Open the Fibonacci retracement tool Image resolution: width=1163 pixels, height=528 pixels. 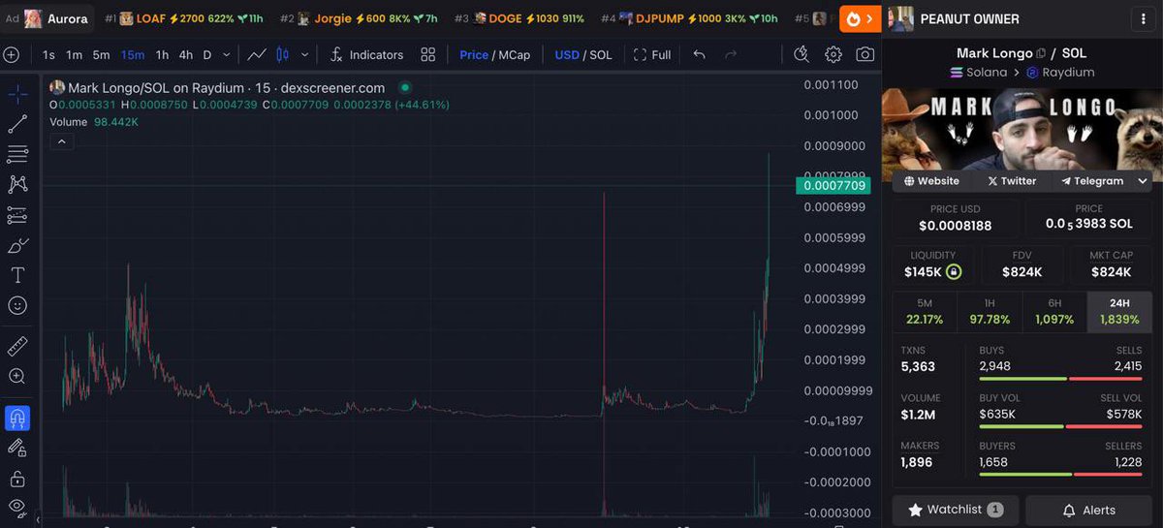click(x=17, y=154)
